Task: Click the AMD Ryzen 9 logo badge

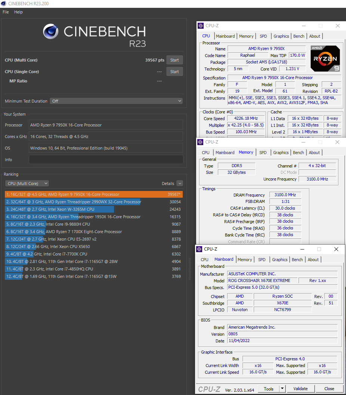Action: [325, 58]
